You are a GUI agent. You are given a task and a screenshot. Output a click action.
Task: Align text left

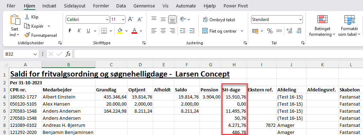154,30
